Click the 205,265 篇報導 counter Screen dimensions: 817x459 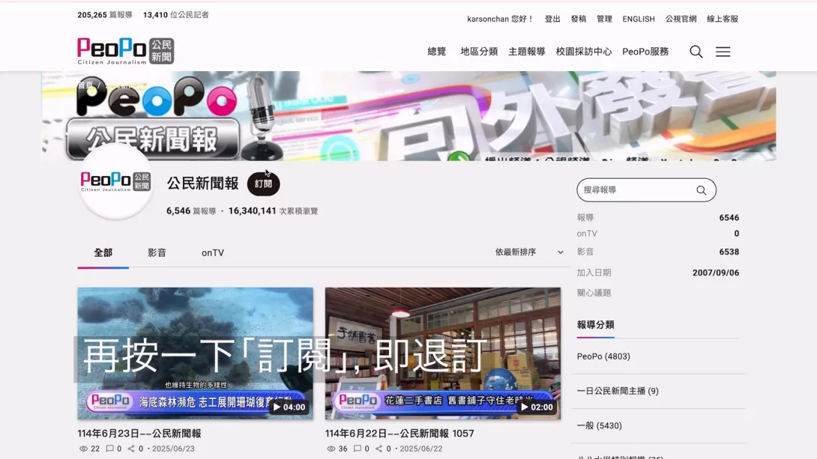coord(105,15)
